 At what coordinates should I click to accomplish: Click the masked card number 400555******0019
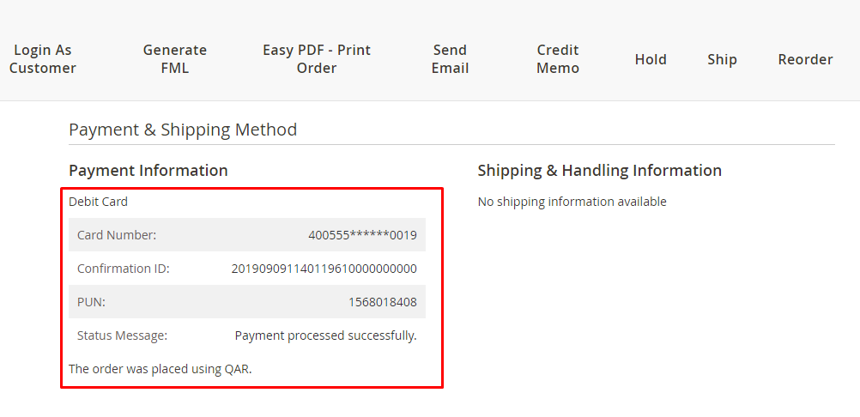pos(362,235)
